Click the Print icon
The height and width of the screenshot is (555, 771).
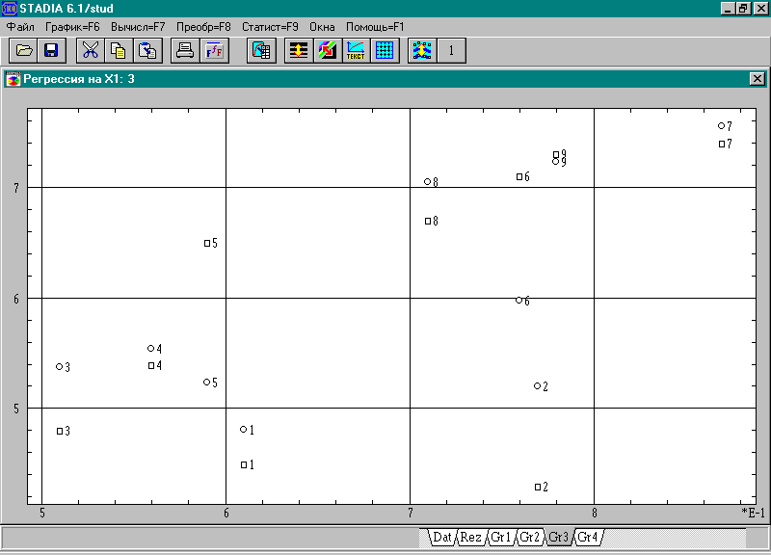tap(185, 51)
